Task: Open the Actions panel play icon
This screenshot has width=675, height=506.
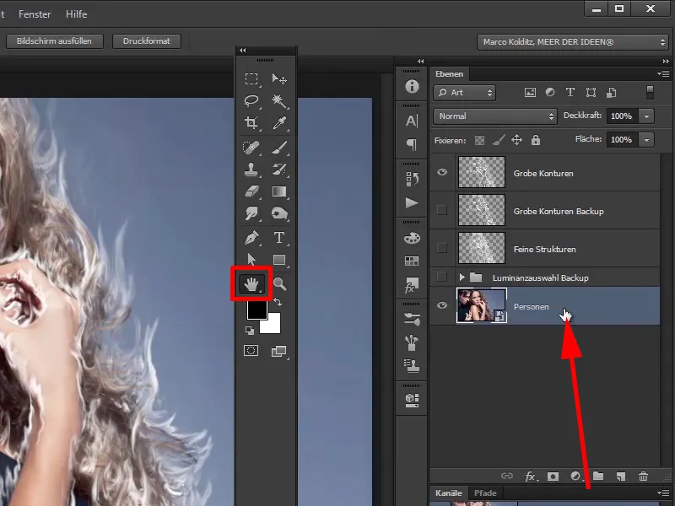Action: click(x=412, y=202)
